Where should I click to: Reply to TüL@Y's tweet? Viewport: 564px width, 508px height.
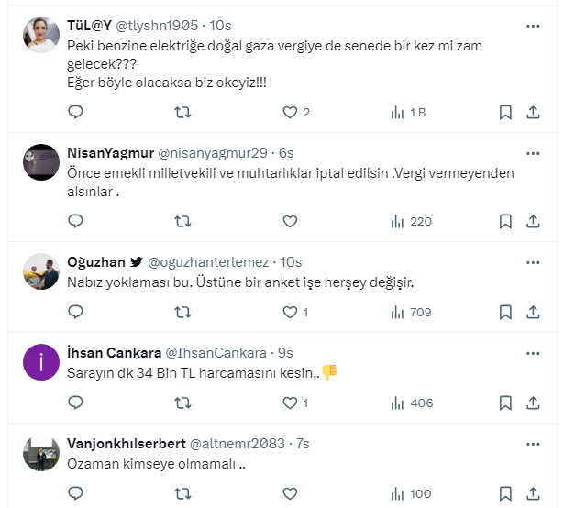click(76, 112)
